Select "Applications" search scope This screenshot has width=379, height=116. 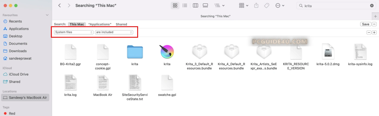(x=100, y=24)
